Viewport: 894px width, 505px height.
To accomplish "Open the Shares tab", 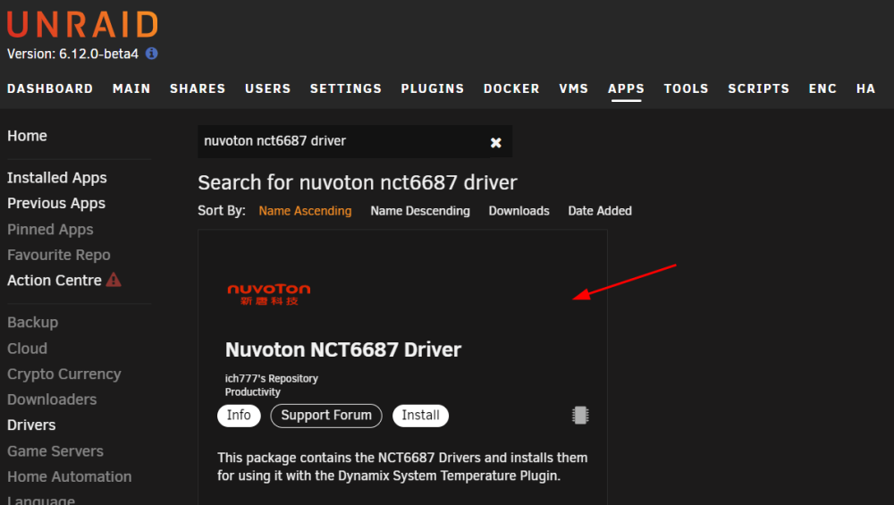I will click(198, 88).
